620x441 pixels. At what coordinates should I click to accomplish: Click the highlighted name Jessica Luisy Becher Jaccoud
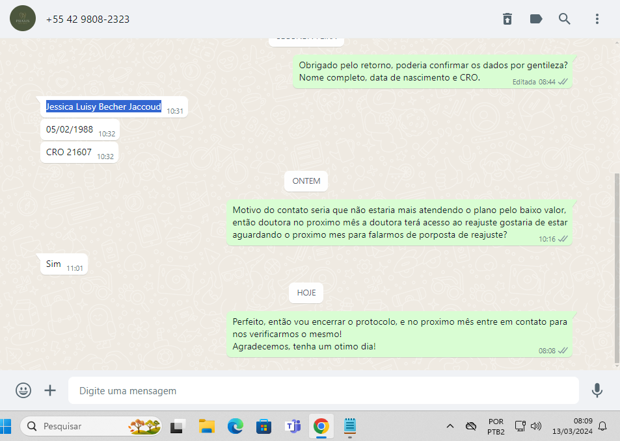point(103,107)
